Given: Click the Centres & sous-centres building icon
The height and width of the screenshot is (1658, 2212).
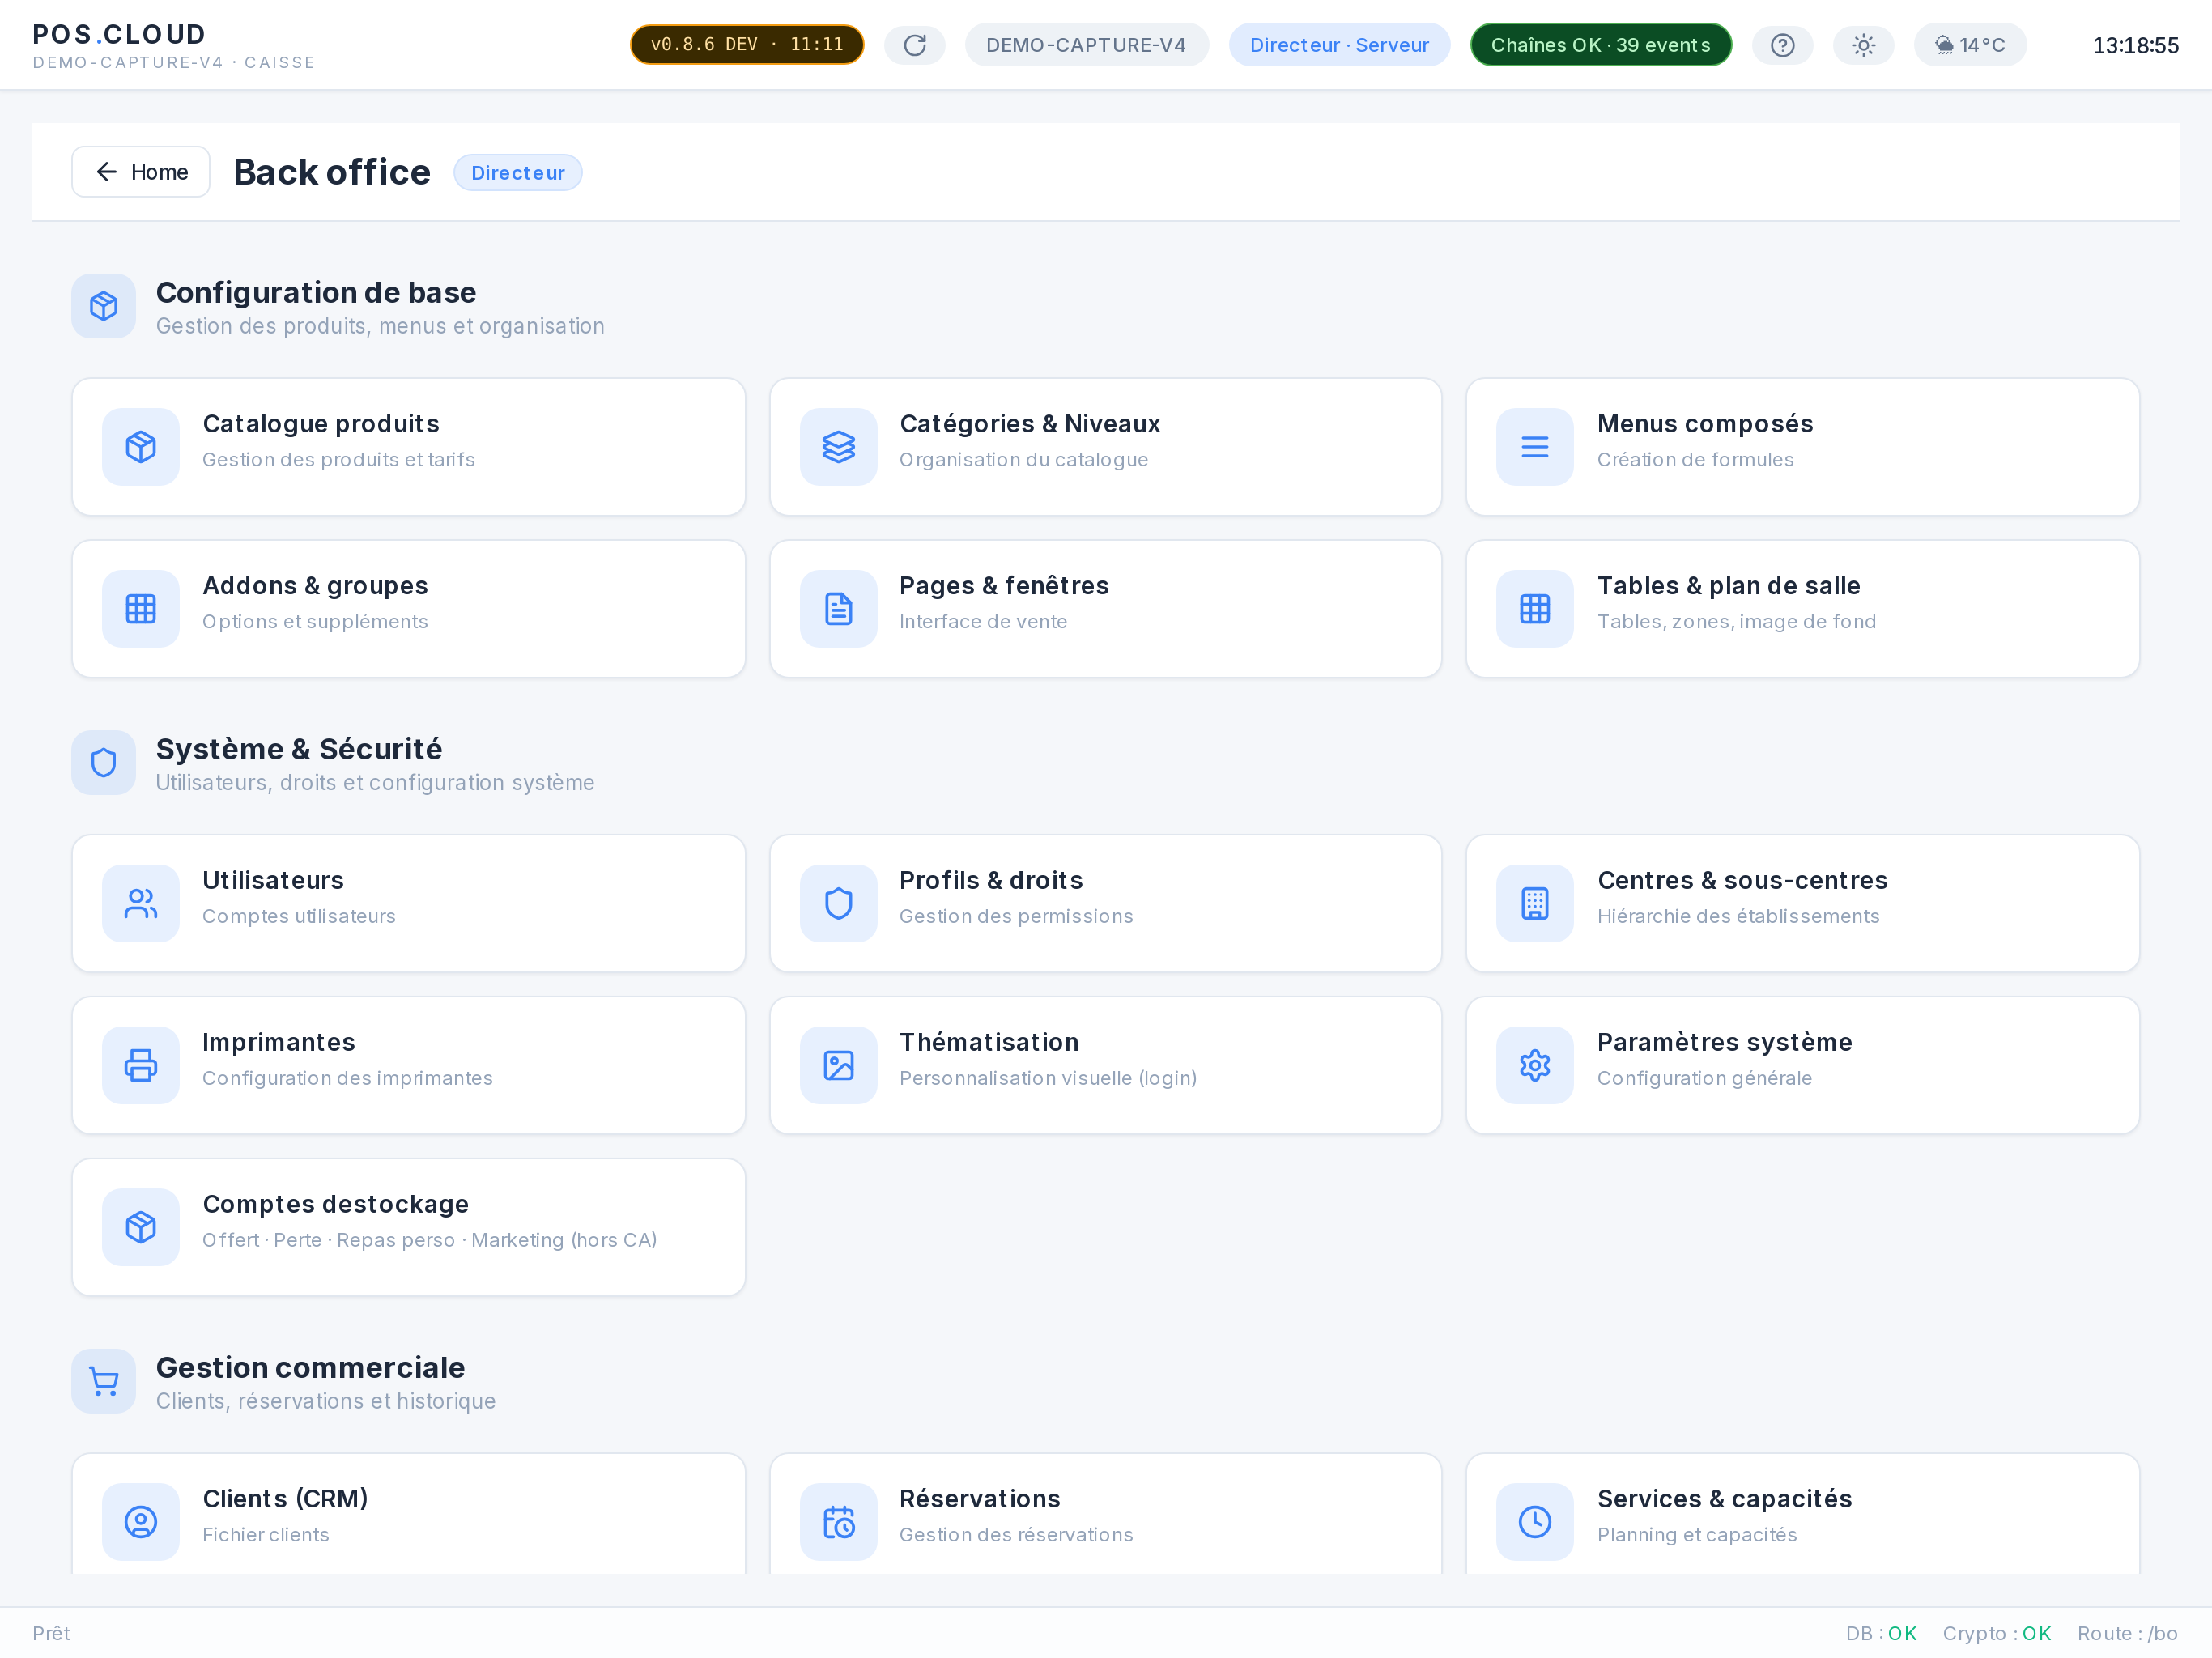Looking at the screenshot, I should click(1535, 904).
